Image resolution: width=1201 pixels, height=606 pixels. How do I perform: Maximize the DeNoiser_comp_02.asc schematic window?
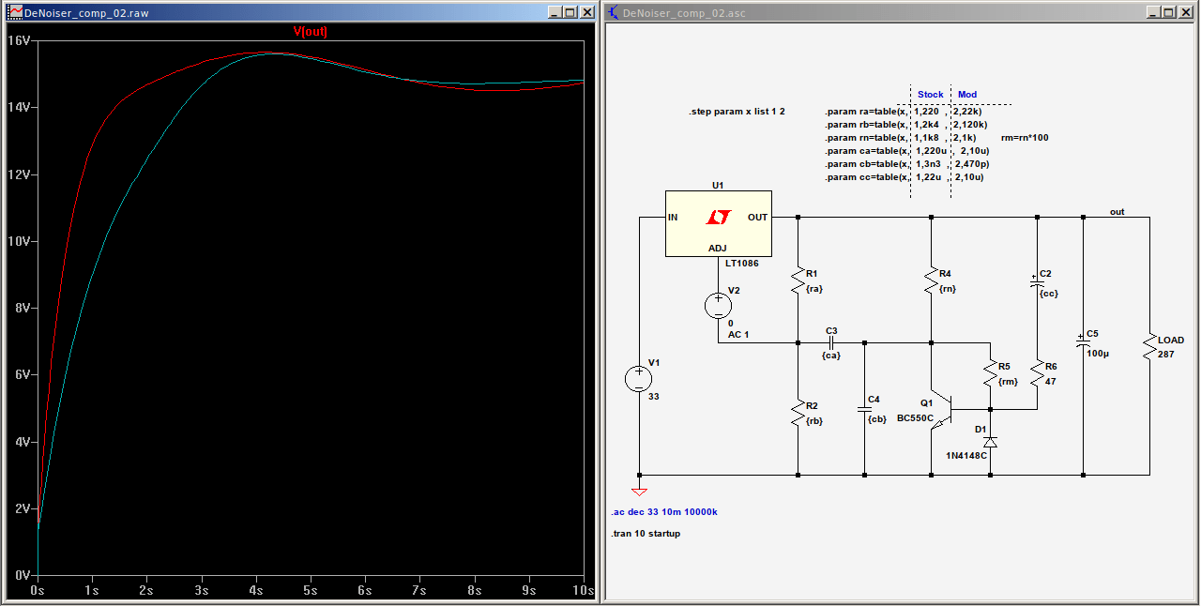coord(1169,12)
